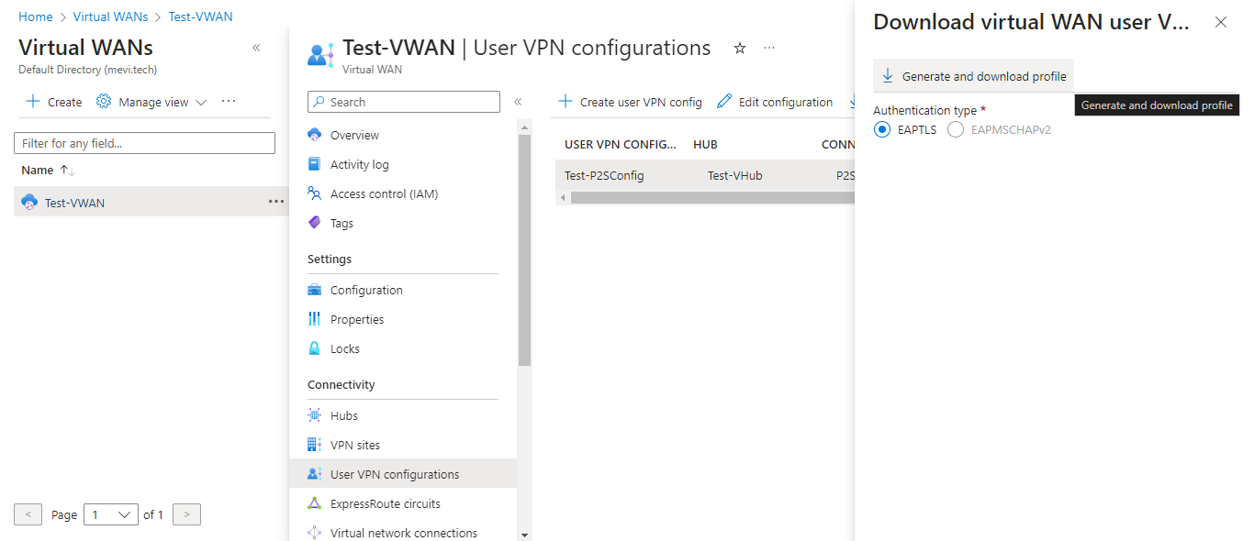Open the Test-VWAN row context menu ellipsis

pos(276,202)
